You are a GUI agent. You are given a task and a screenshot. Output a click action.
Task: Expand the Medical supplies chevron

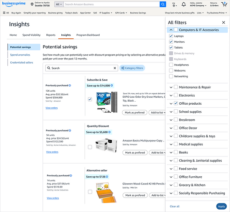[171, 145]
